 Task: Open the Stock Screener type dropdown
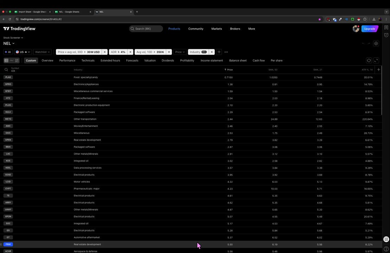click(13, 38)
